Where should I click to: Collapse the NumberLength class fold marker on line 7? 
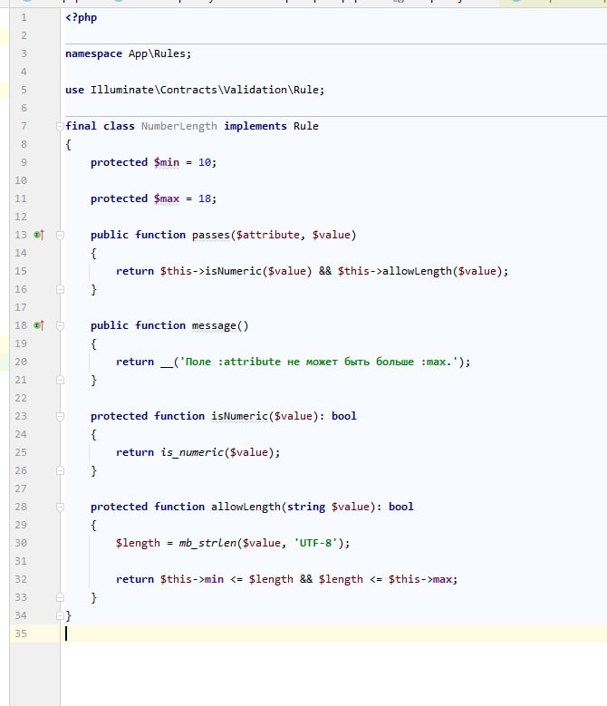(x=60, y=127)
